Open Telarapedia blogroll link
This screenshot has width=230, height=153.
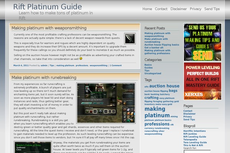[190, 140]
